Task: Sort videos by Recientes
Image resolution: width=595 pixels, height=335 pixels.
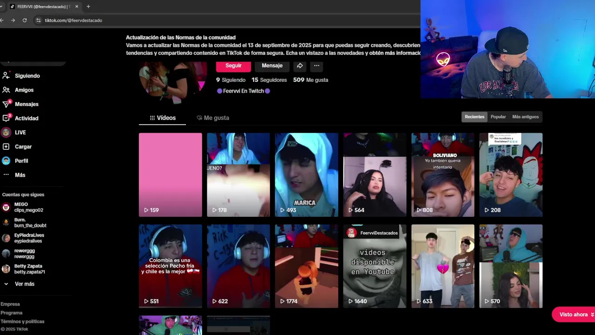Action: point(475,117)
